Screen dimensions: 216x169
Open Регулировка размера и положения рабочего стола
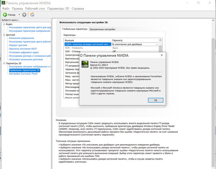(x=30, y=56)
